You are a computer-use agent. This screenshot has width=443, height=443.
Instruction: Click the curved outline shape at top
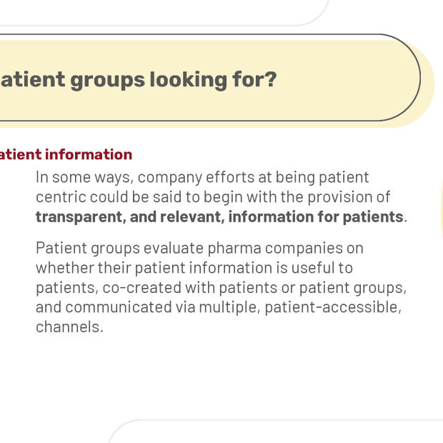[x=164, y=13]
